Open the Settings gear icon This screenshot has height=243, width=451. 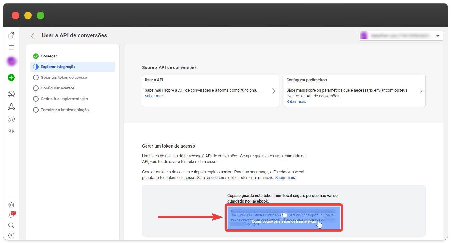(11, 205)
